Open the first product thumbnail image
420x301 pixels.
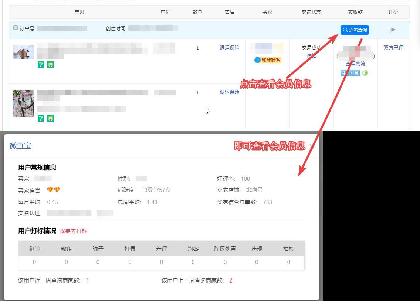tap(23, 52)
